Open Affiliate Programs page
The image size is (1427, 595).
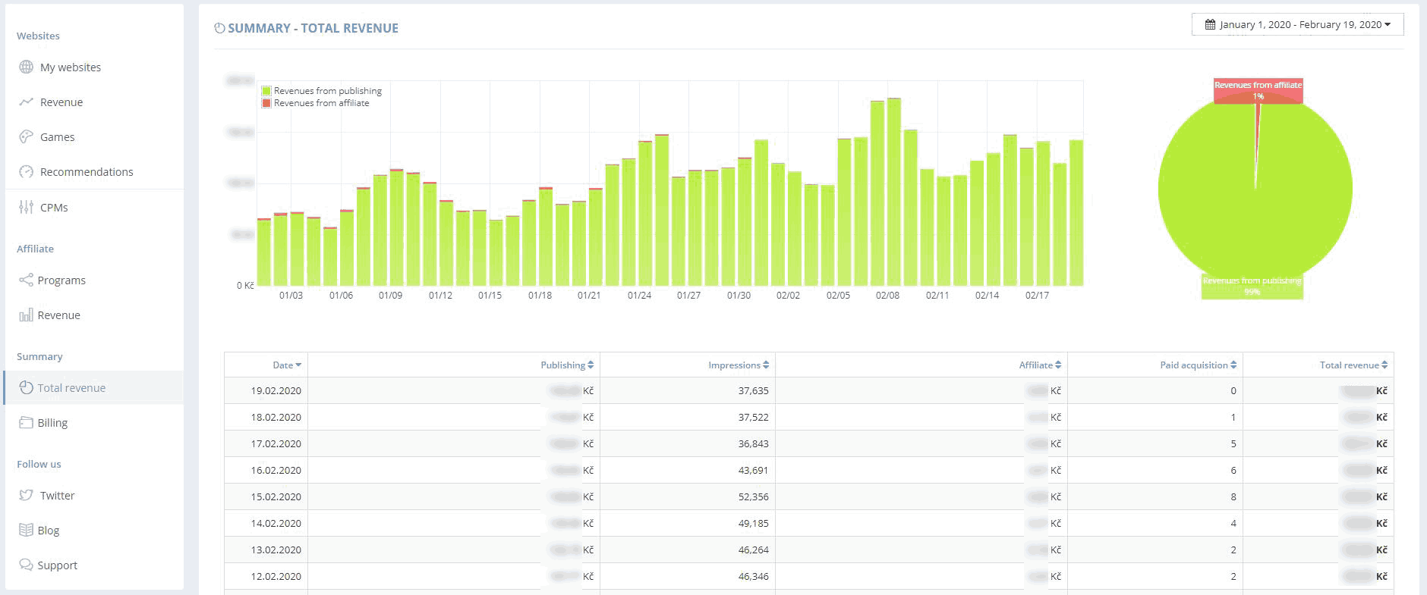pyautogui.click(x=61, y=280)
